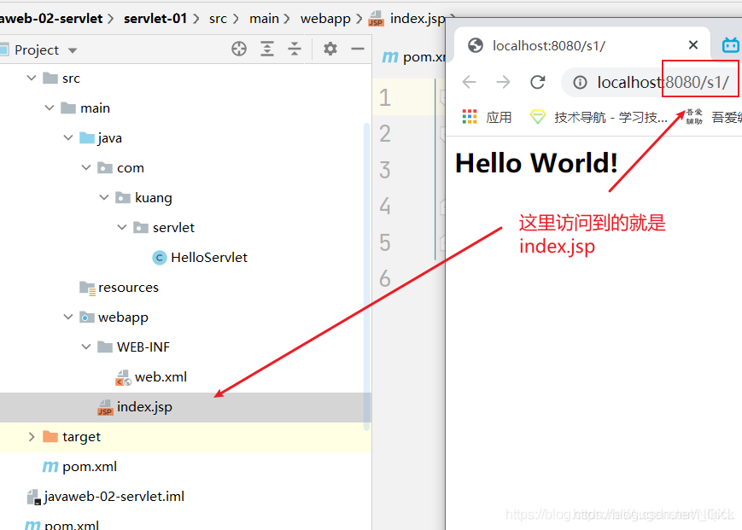Select target folder label

(x=81, y=437)
